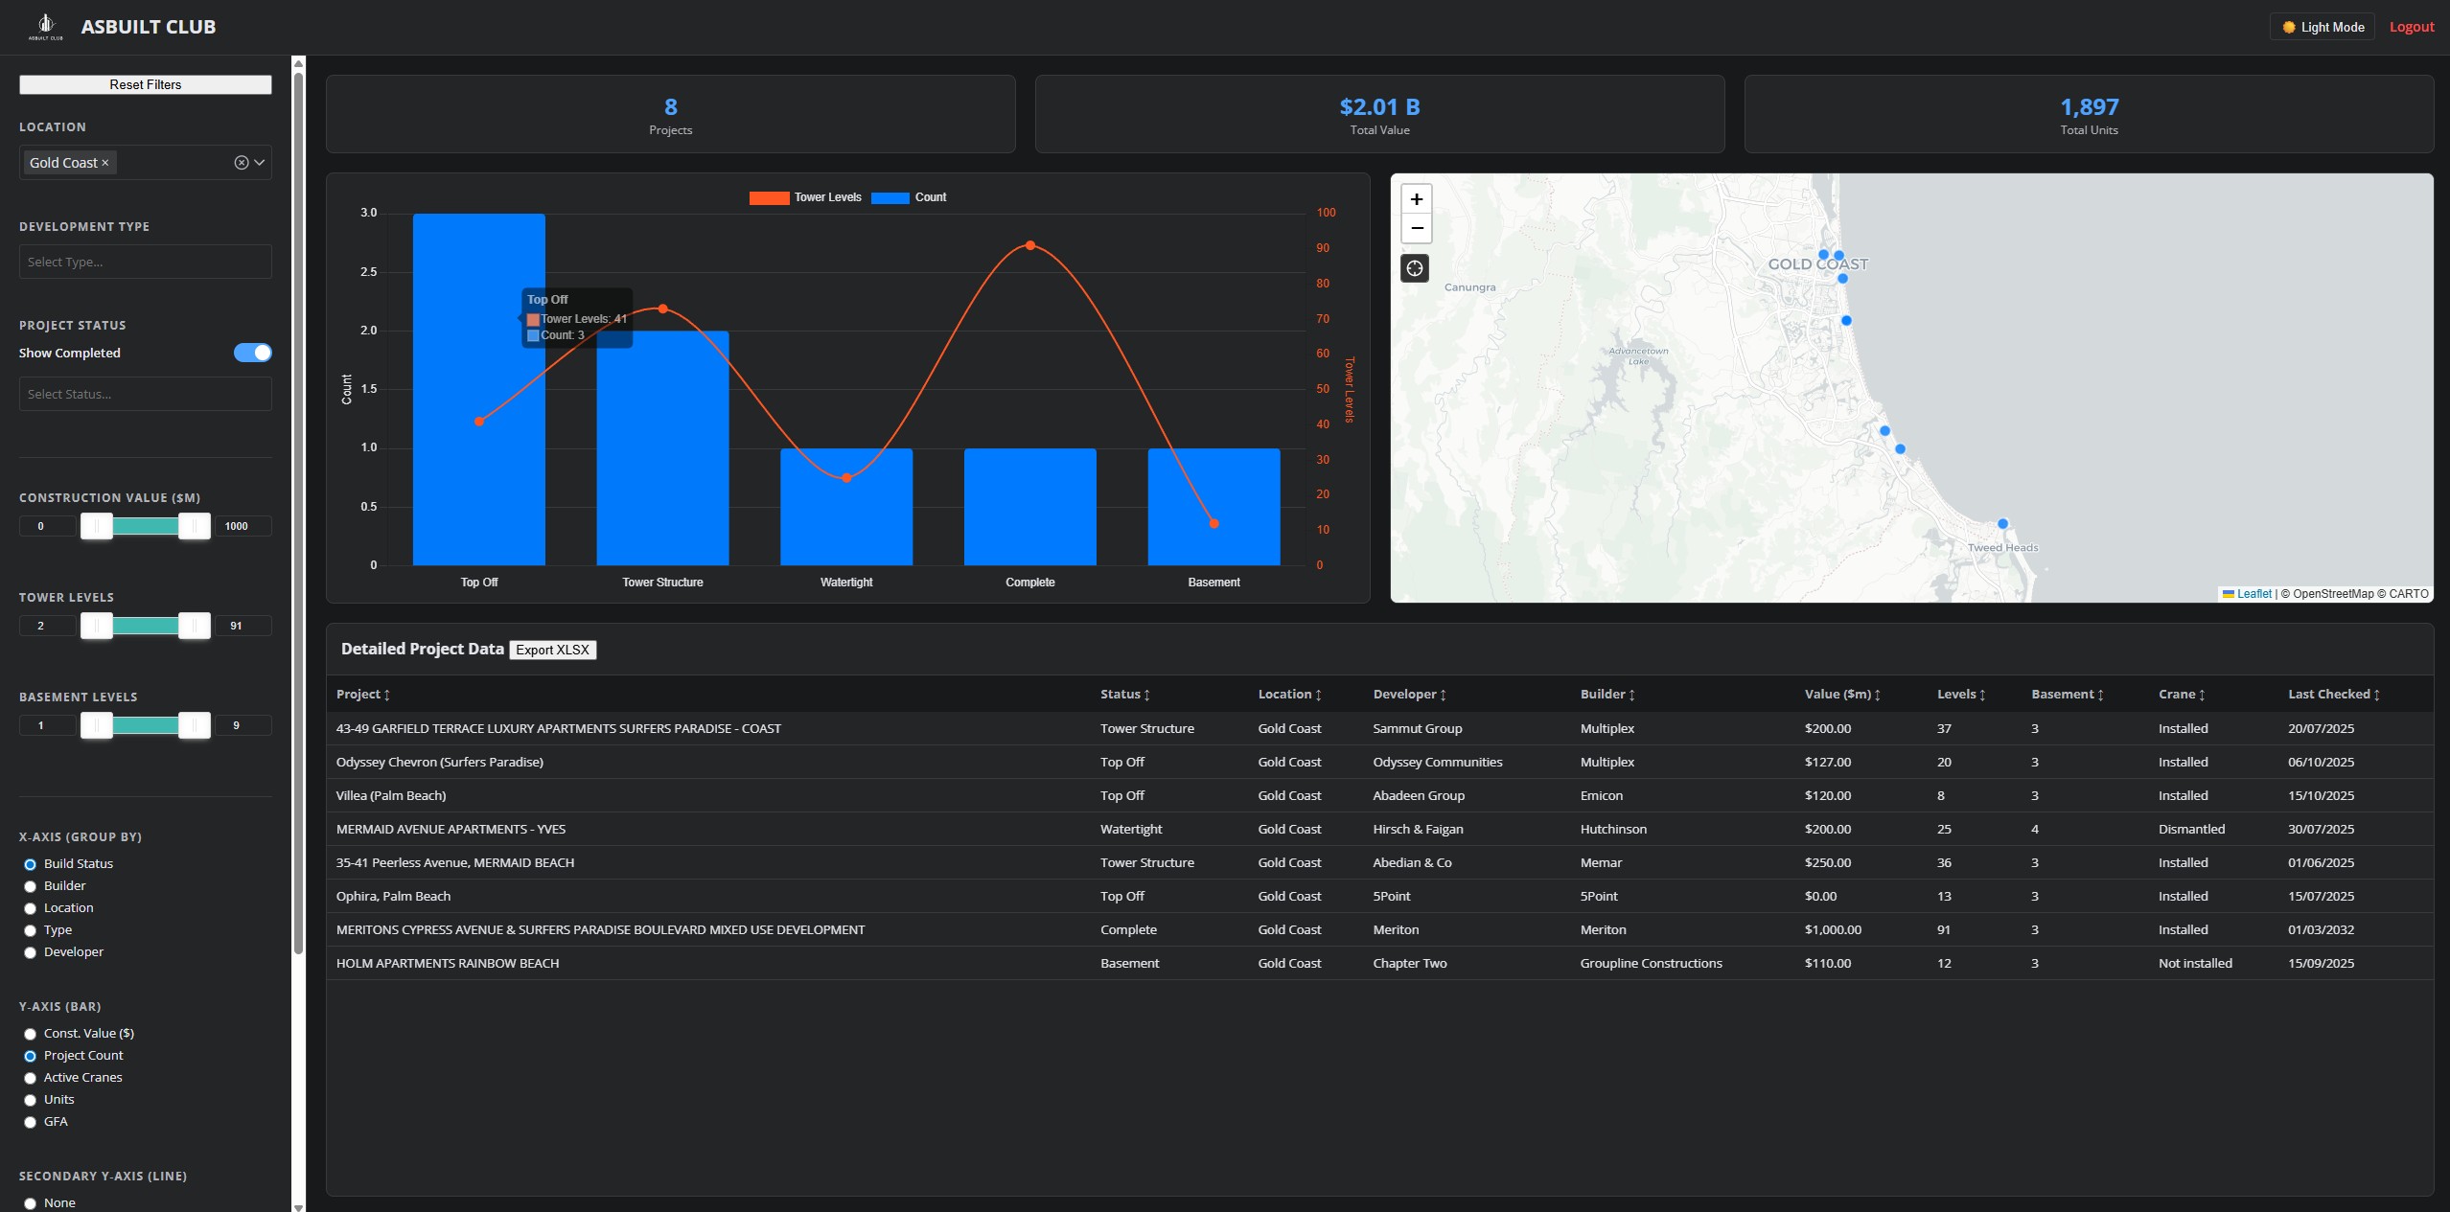Set bar Y-axis to GFA
Screen dimensions: 2450x1212
click(30, 1122)
